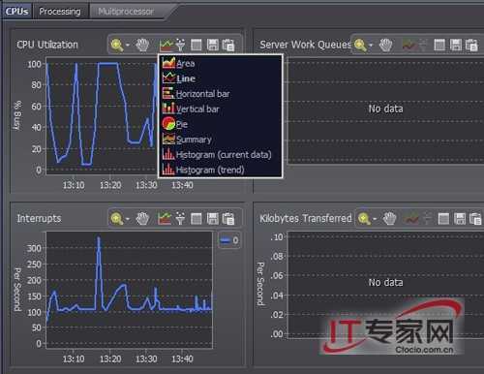Click save disk icon in CPU Utilization
This screenshot has width=484, height=374.
[213, 45]
